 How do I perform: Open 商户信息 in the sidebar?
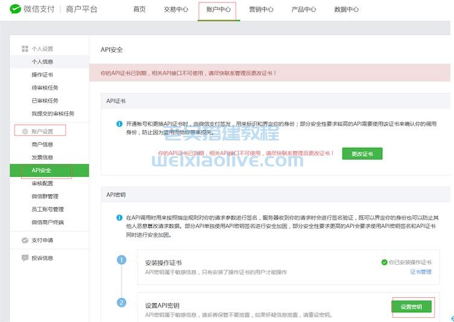coord(42,145)
